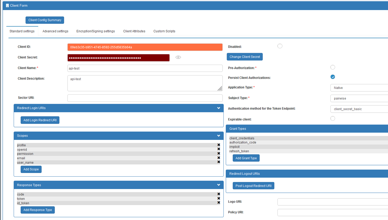Remove the openid scope
Image resolution: width=388 pixels, height=220 pixels.
[219, 149]
